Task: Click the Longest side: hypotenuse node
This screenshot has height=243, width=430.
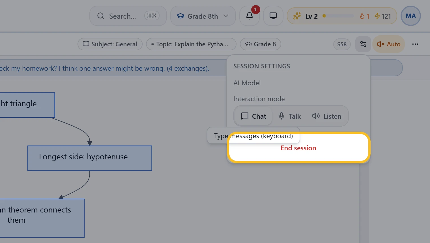Action: click(x=90, y=158)
